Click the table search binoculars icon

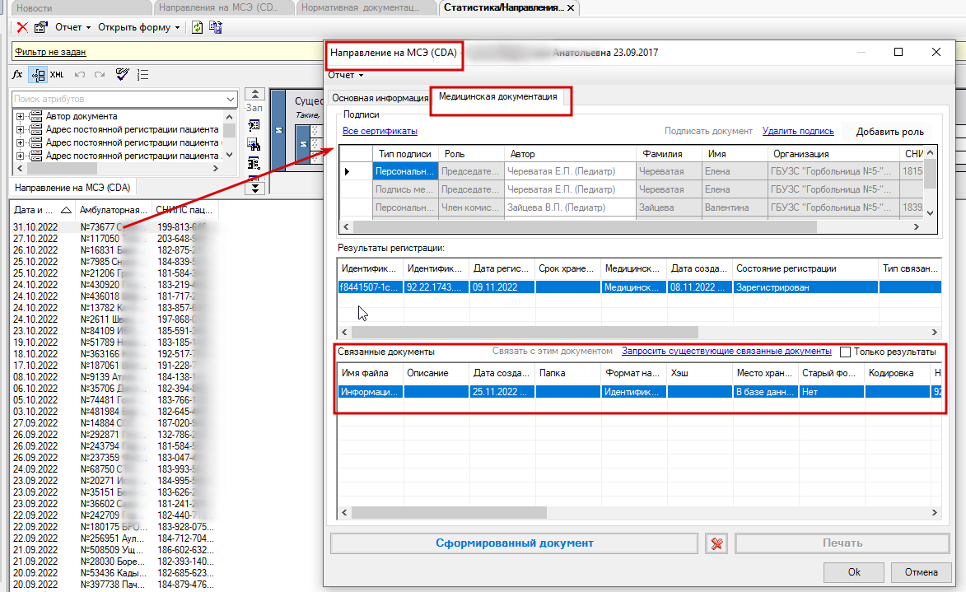pos(254,145)
